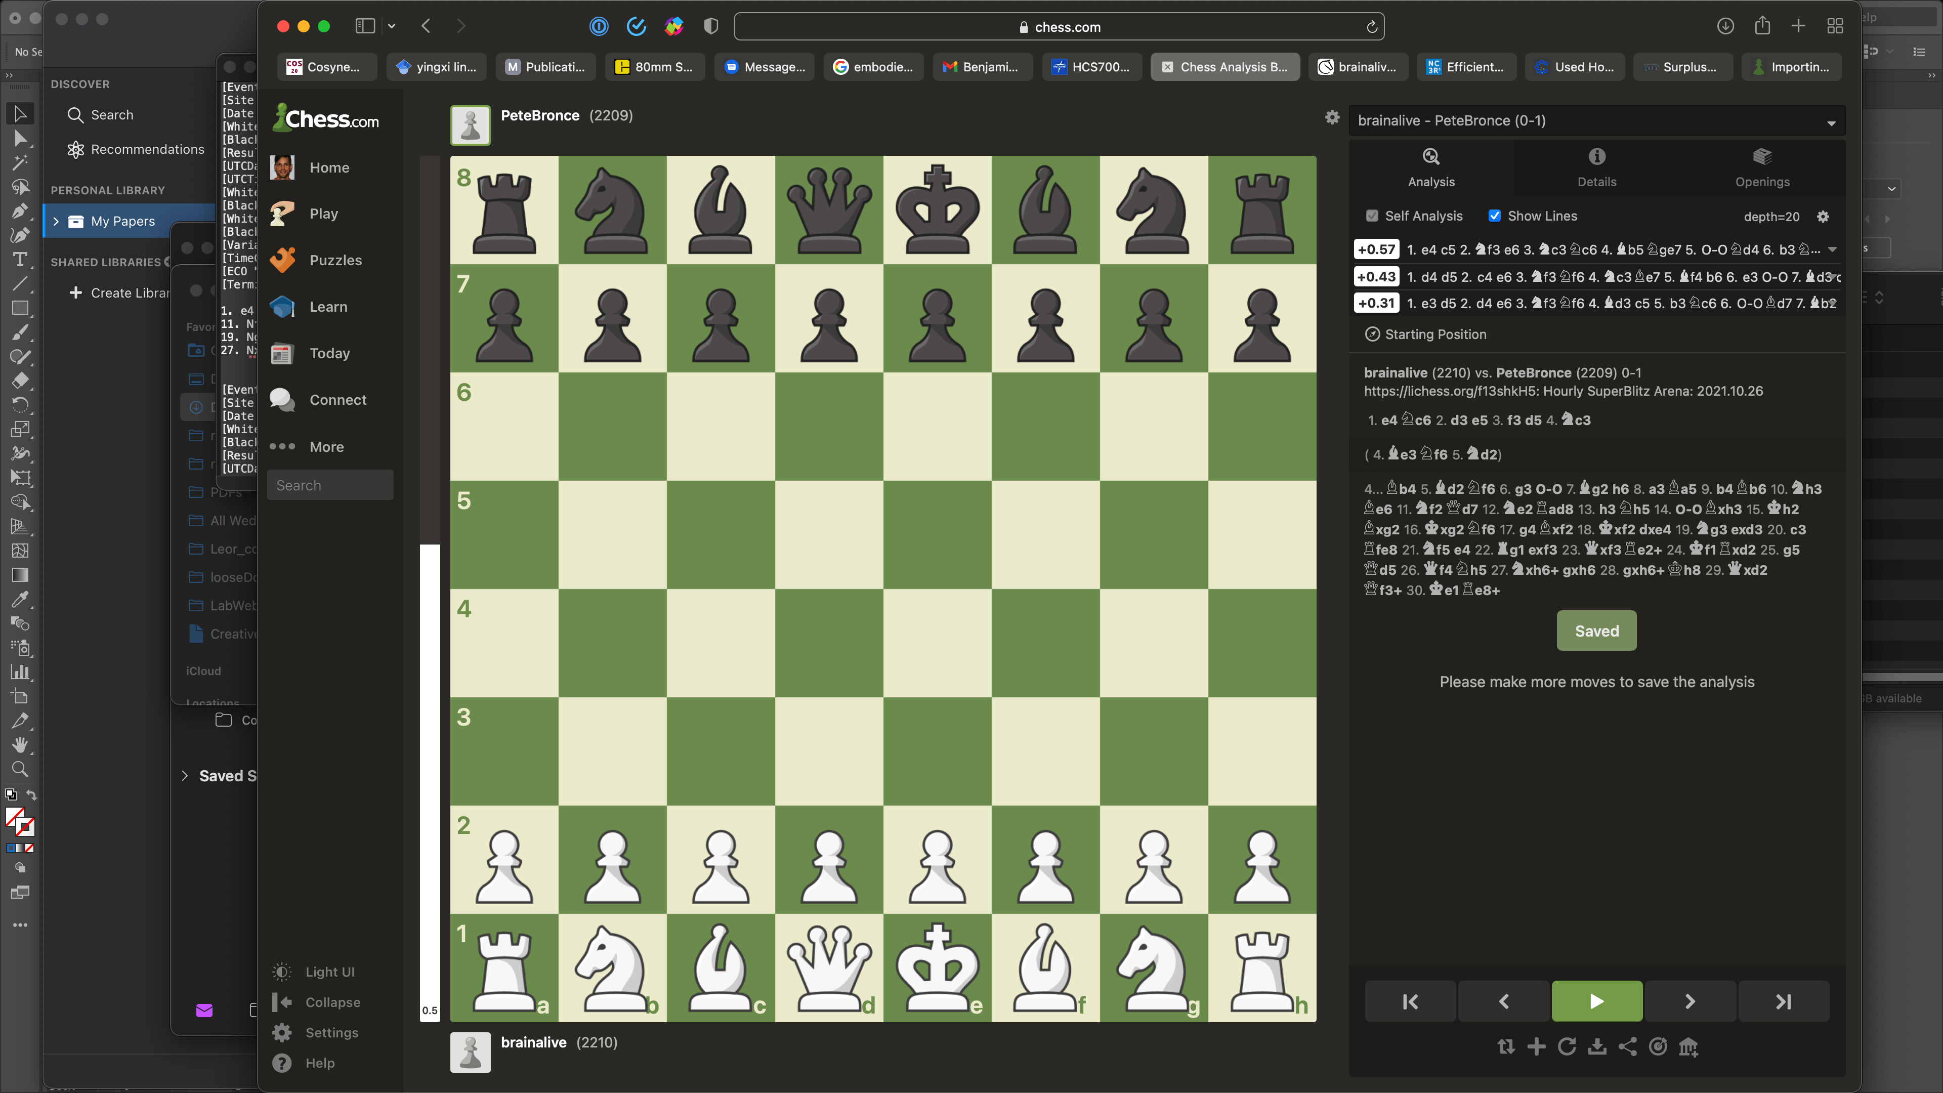This screenshot has height=1093, width=1943.
Task: Expand the +0.57 engine line arrow
Action: tap(1832, 249)
